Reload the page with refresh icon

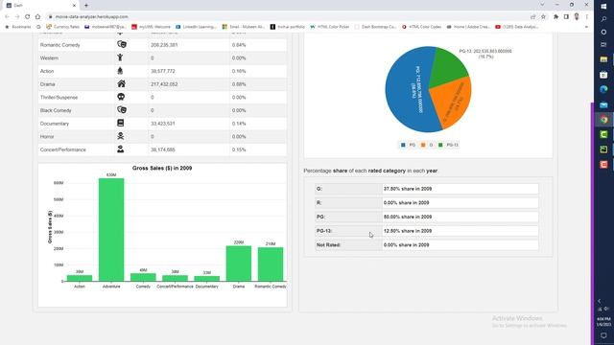click(x=28, y=17)
